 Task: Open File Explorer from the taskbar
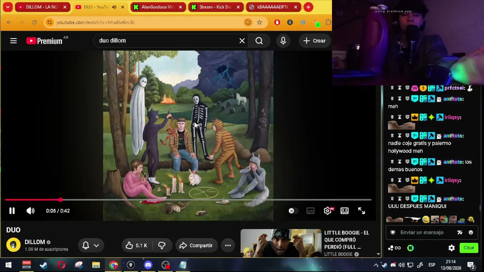tap(96, 265)
